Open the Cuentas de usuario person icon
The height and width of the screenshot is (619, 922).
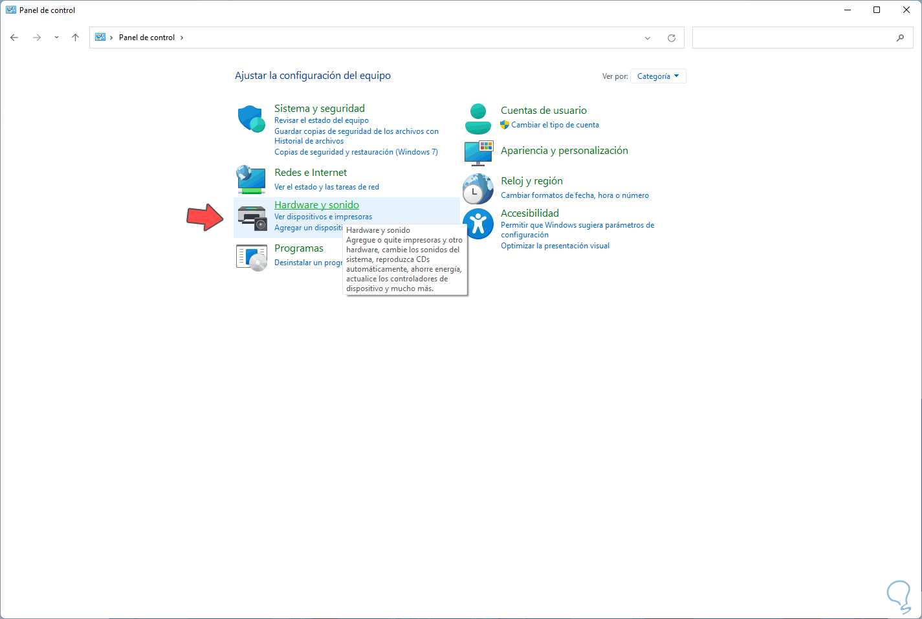click(x=478, y=119)
